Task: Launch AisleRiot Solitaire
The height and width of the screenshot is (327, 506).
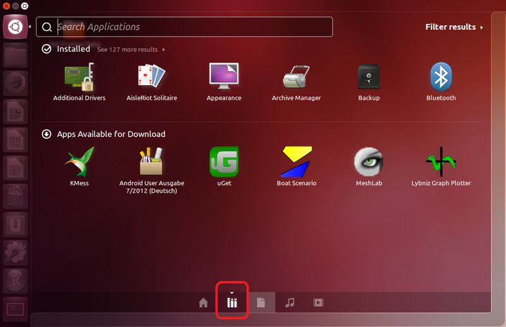Action: (x=152, y=82)
